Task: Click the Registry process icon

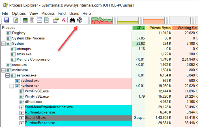Action: [x=9, y=33]
